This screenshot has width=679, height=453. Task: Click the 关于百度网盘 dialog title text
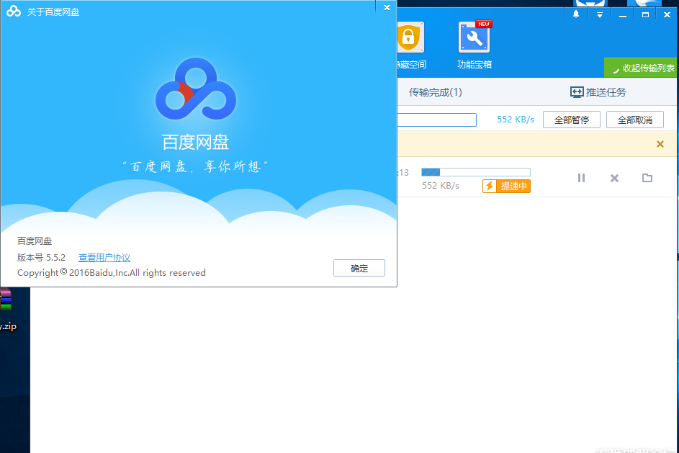[x=53, y=12]
